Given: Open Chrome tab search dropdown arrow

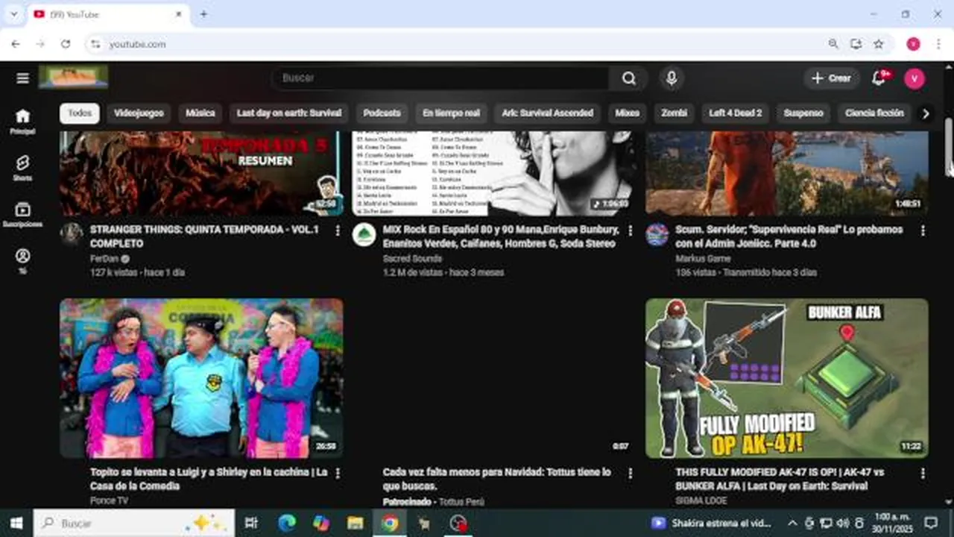Looking at the screenshot, I should point(13,14).
